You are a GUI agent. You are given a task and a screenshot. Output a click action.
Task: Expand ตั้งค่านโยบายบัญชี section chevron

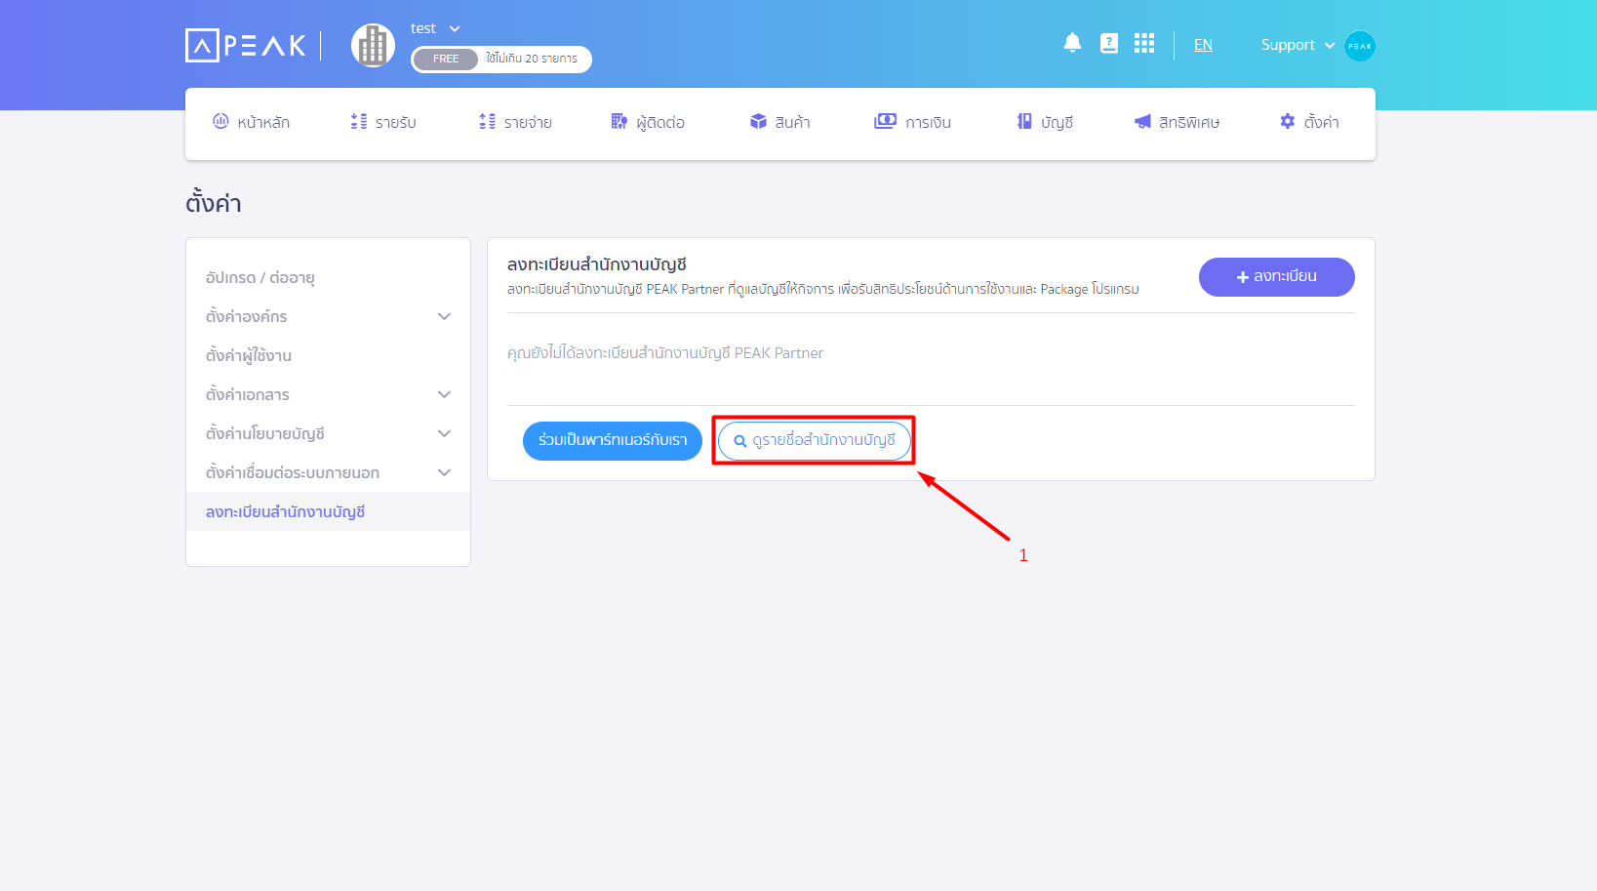coord(445,433)
